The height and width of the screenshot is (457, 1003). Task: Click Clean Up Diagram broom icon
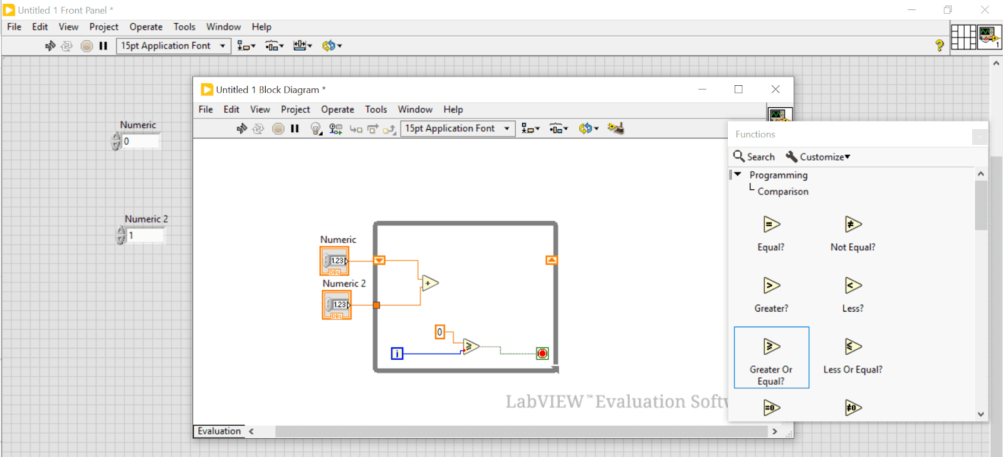pos(616,129)
